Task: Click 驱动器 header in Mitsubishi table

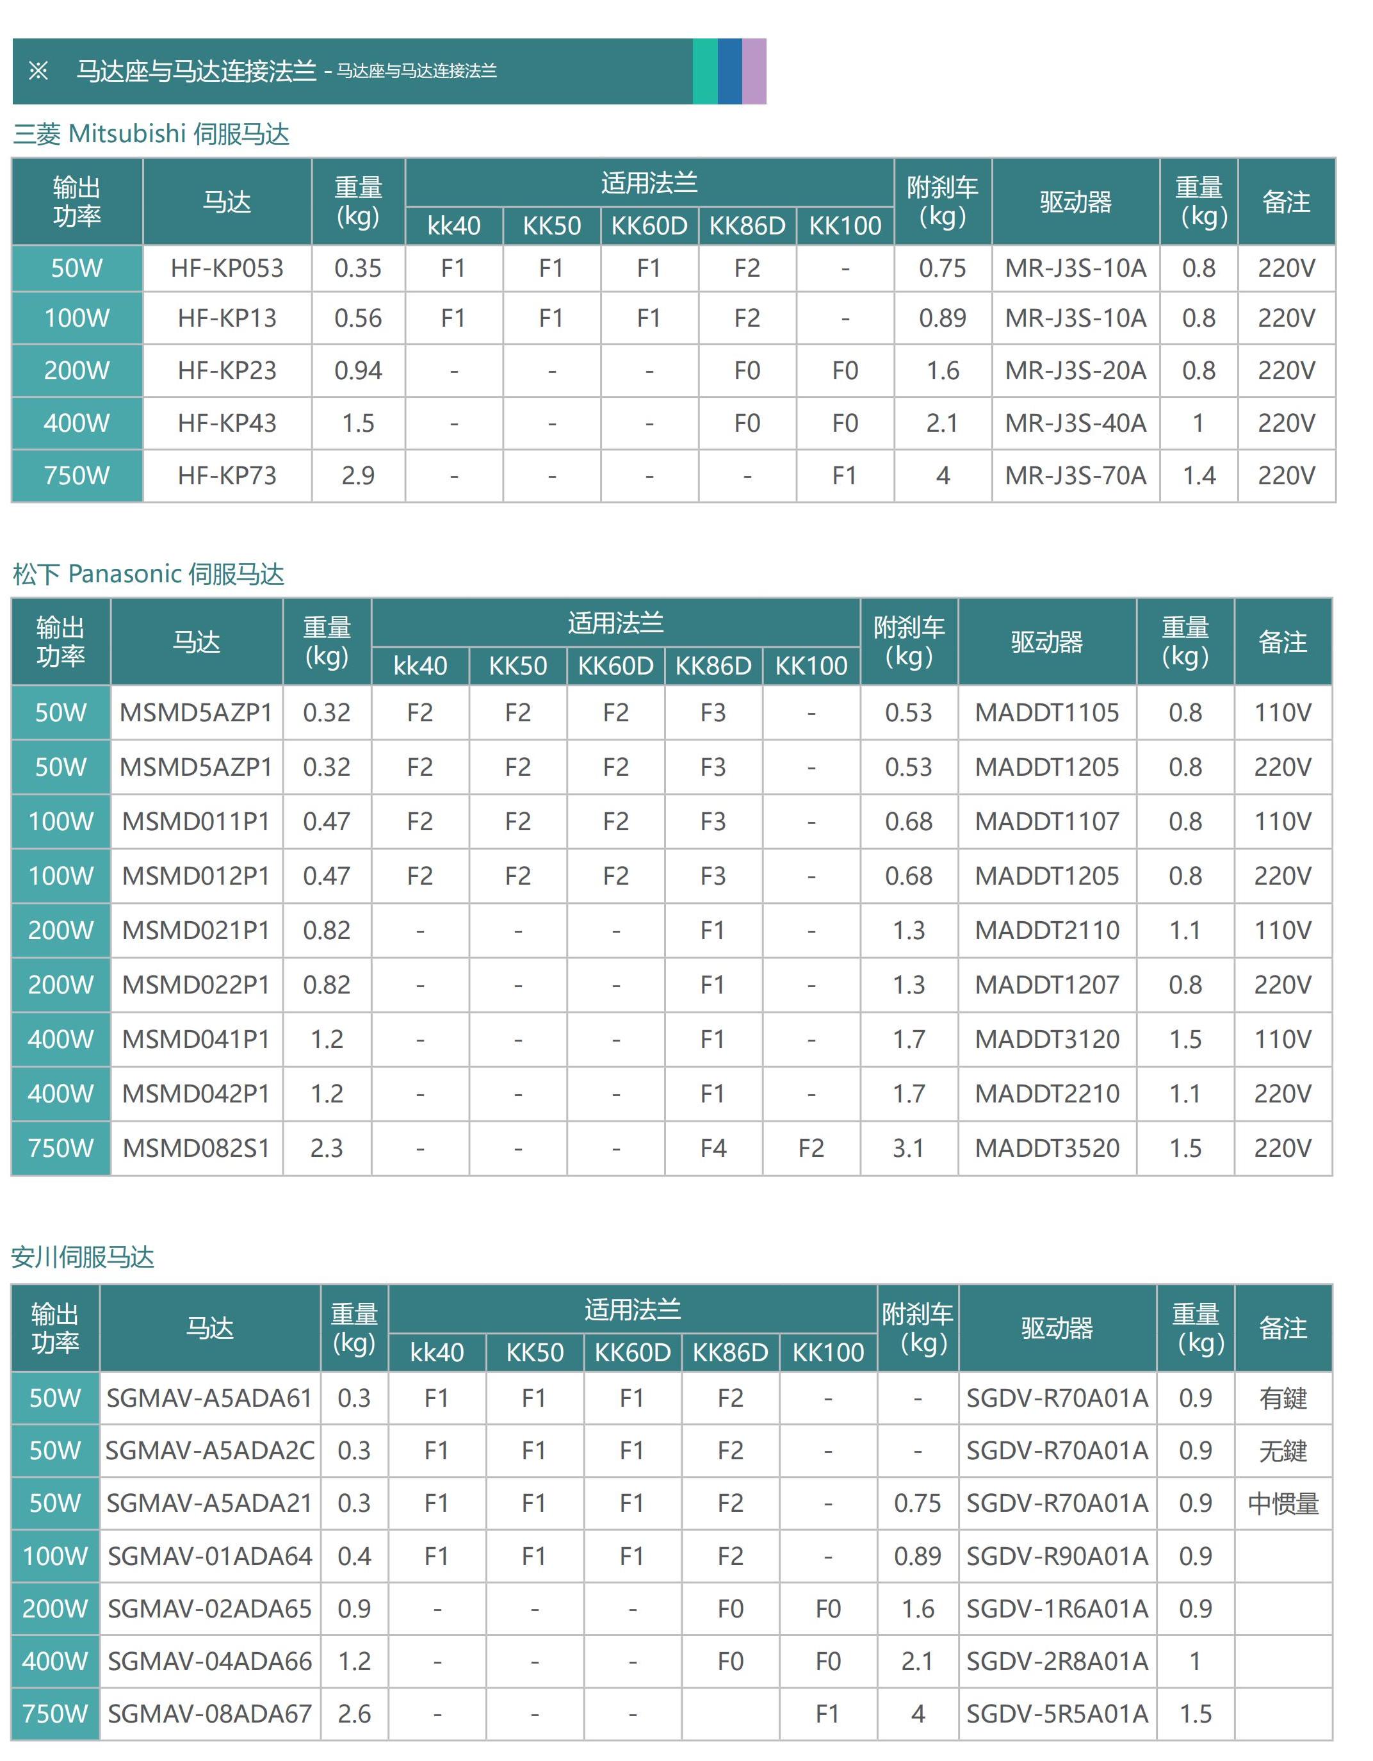Action: coord(1075,202)
